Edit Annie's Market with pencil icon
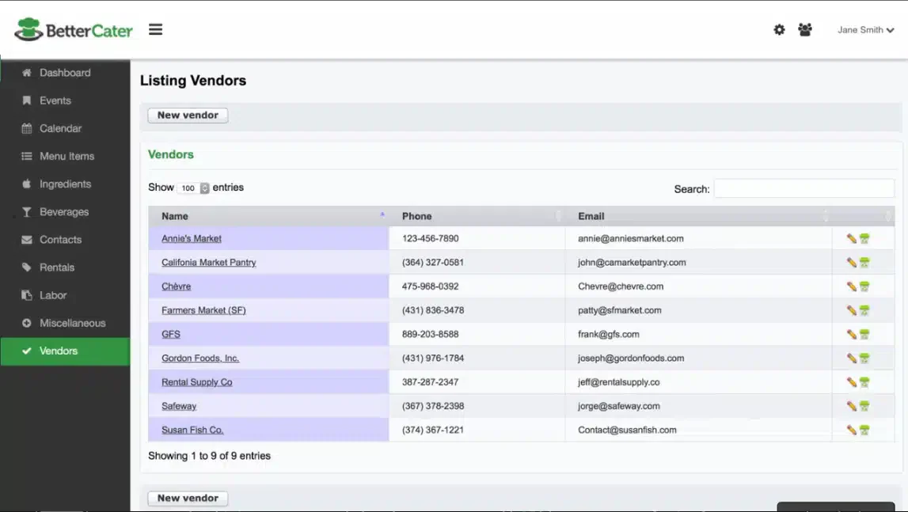 (851, 238)
